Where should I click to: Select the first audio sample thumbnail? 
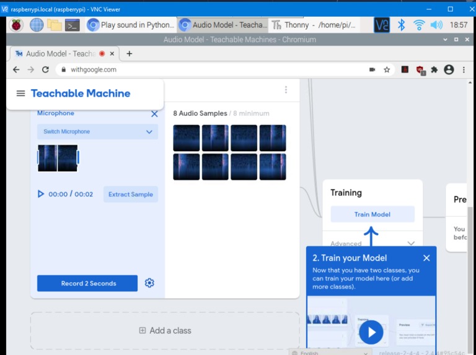(x=187, y=138)
